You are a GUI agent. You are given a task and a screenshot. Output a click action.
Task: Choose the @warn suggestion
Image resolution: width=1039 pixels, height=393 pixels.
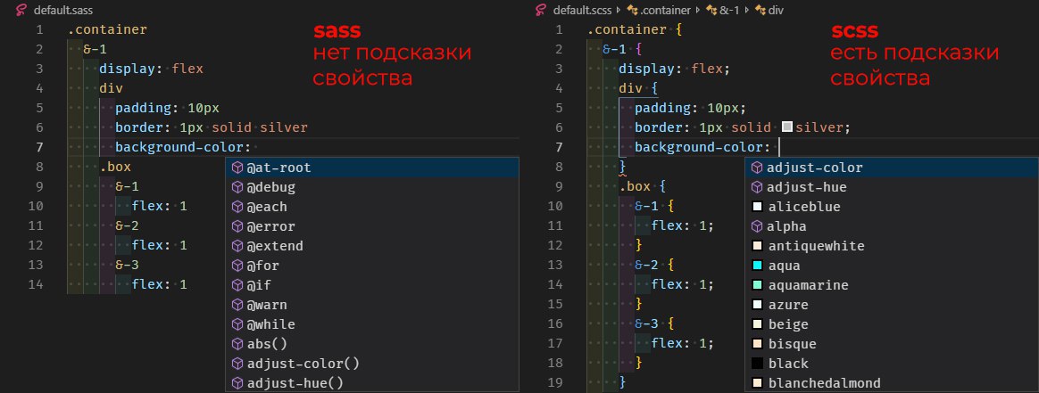point(371,305)
